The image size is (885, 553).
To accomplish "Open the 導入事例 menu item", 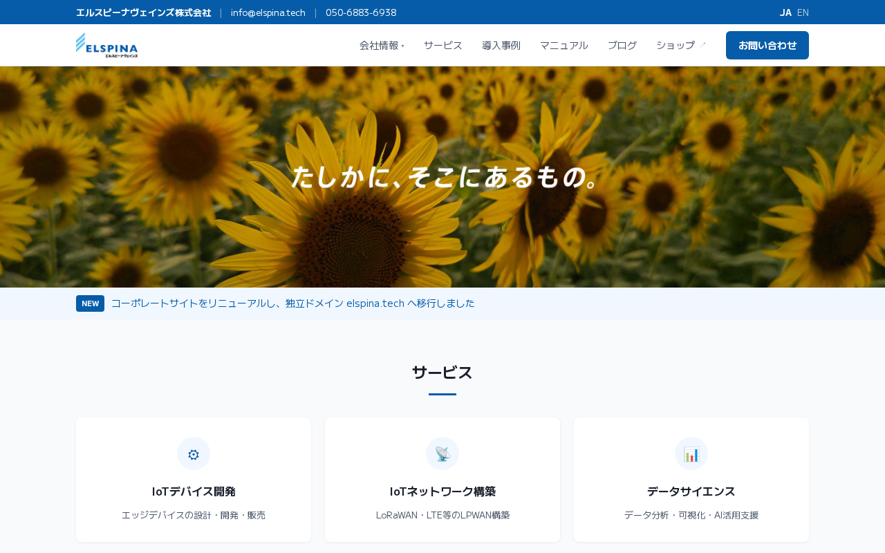I will tap(501, 45).
